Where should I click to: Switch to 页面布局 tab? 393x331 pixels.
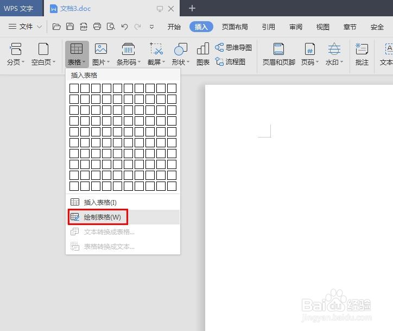[x=234, y=27]
